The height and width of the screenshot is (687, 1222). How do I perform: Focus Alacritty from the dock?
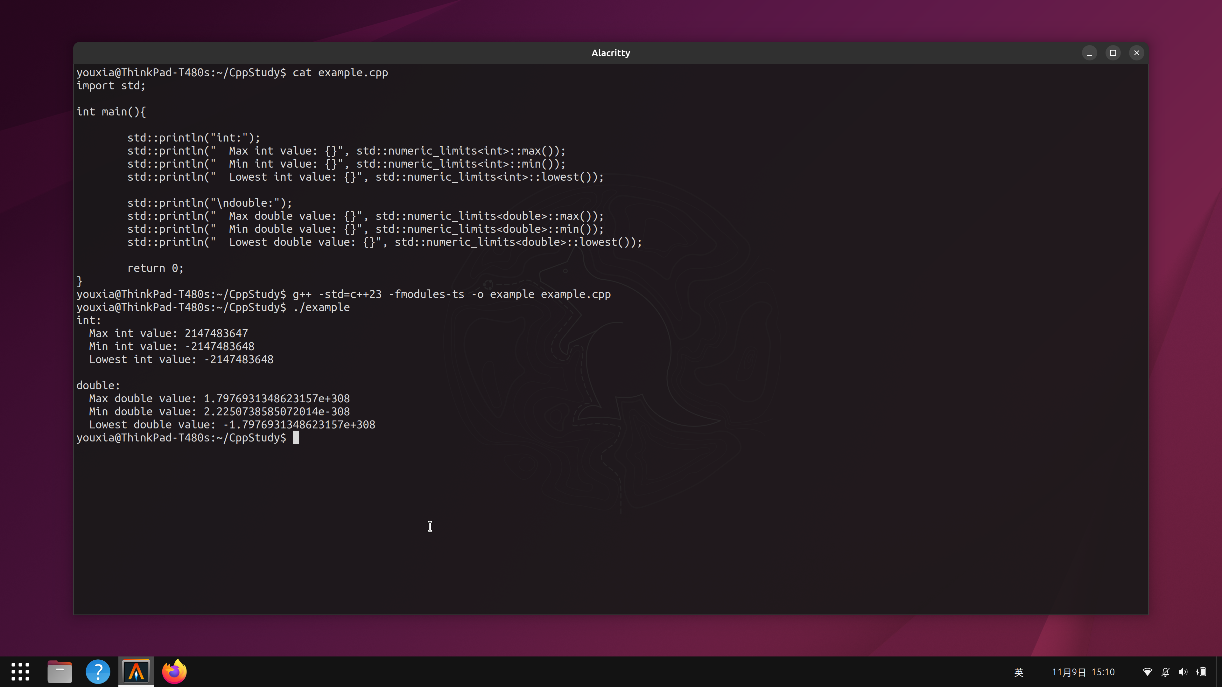tap(136, 671)
